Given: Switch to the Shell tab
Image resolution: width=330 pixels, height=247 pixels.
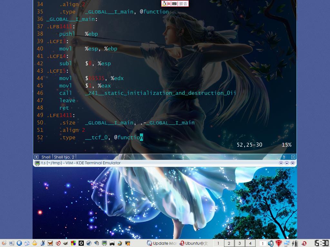Looking at the screenshot, I should click(x=46, y=157).
